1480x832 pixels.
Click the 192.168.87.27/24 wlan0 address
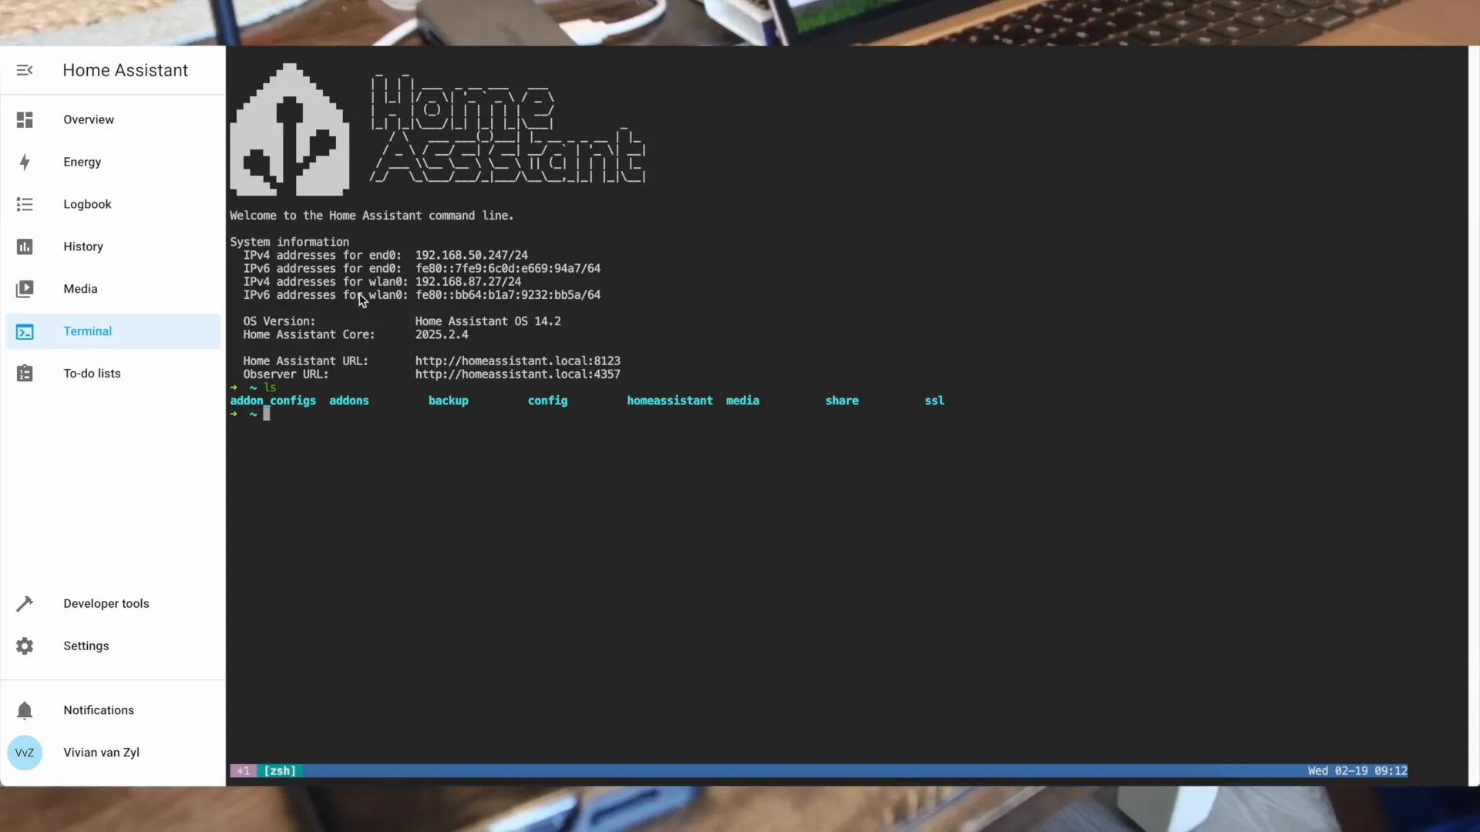(x=468, y=282)
